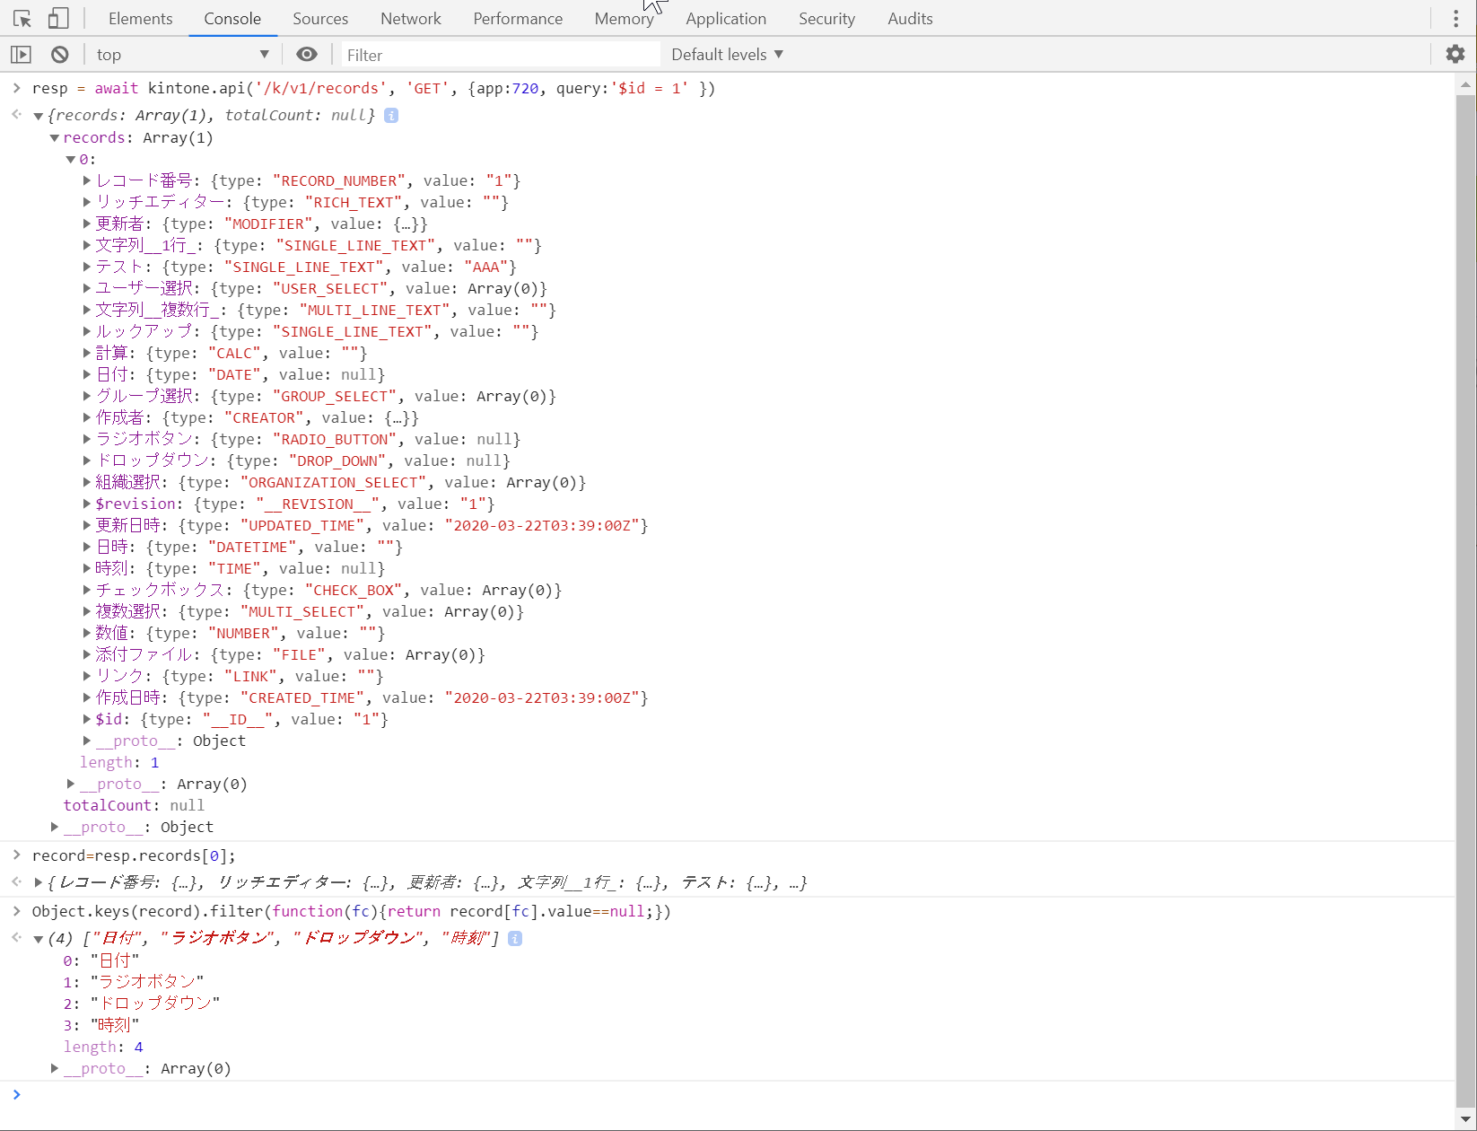Activate the inspect element picker icon
1477x1131 pixels.
(x=22, y=18)
